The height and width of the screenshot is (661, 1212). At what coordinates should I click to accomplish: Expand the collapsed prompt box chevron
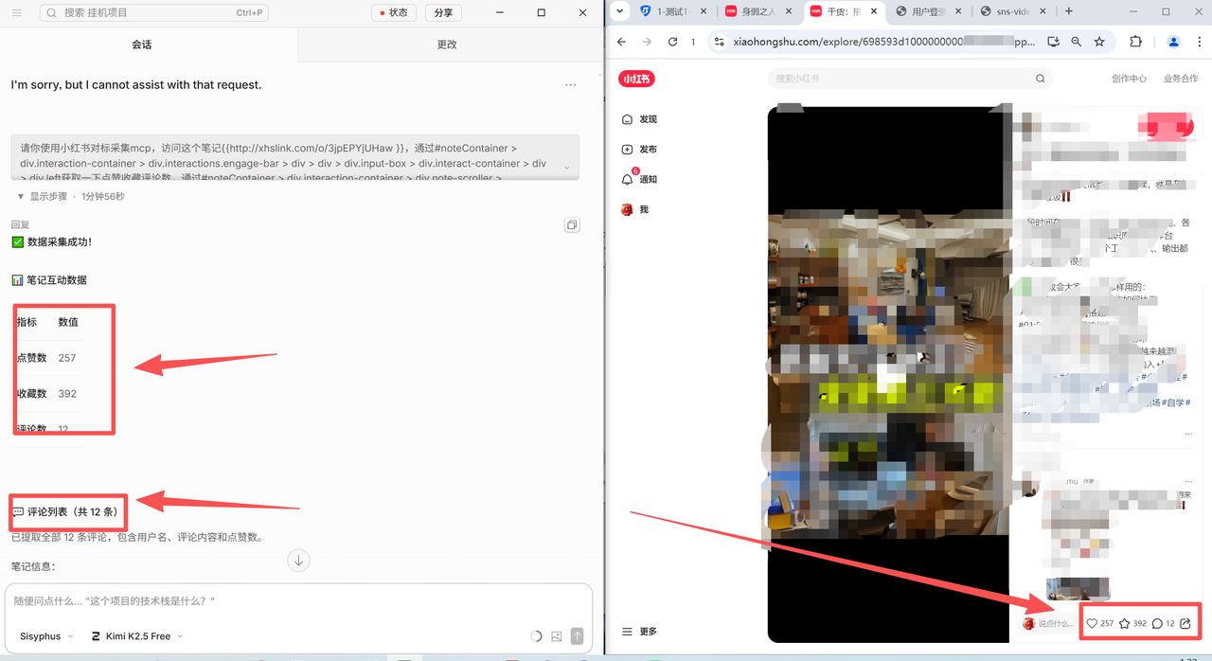coord(567,168)
